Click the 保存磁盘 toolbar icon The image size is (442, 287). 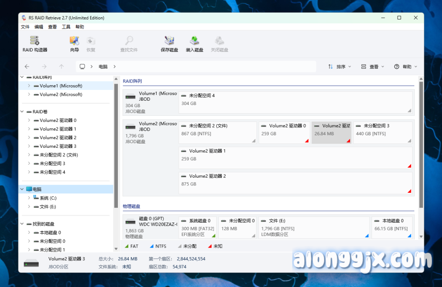(x=169, y=41)
